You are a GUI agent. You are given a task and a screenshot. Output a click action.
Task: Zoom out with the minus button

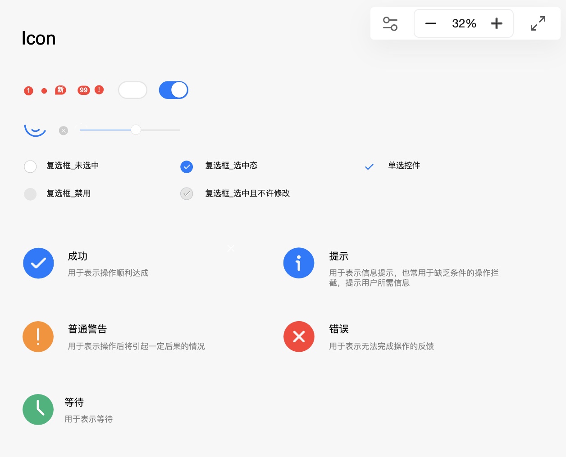431,23
